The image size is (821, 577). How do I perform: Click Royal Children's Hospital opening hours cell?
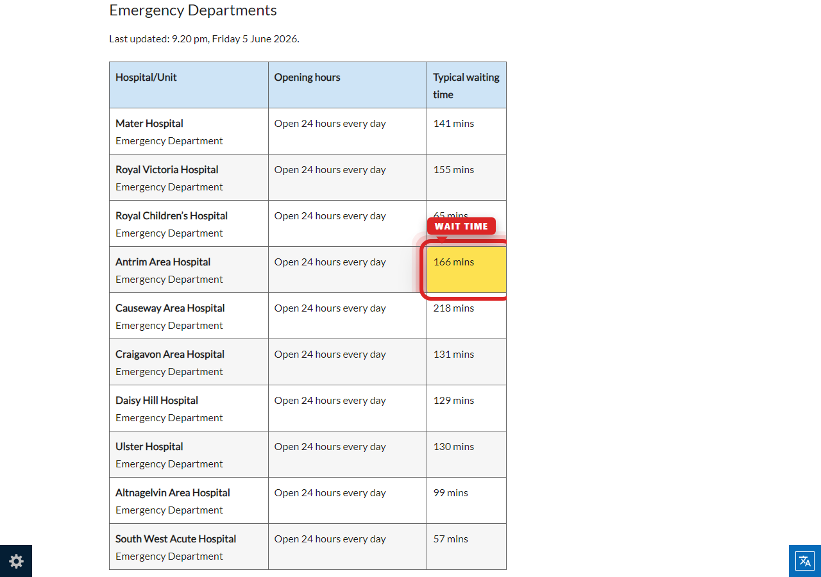click(348, 223)
